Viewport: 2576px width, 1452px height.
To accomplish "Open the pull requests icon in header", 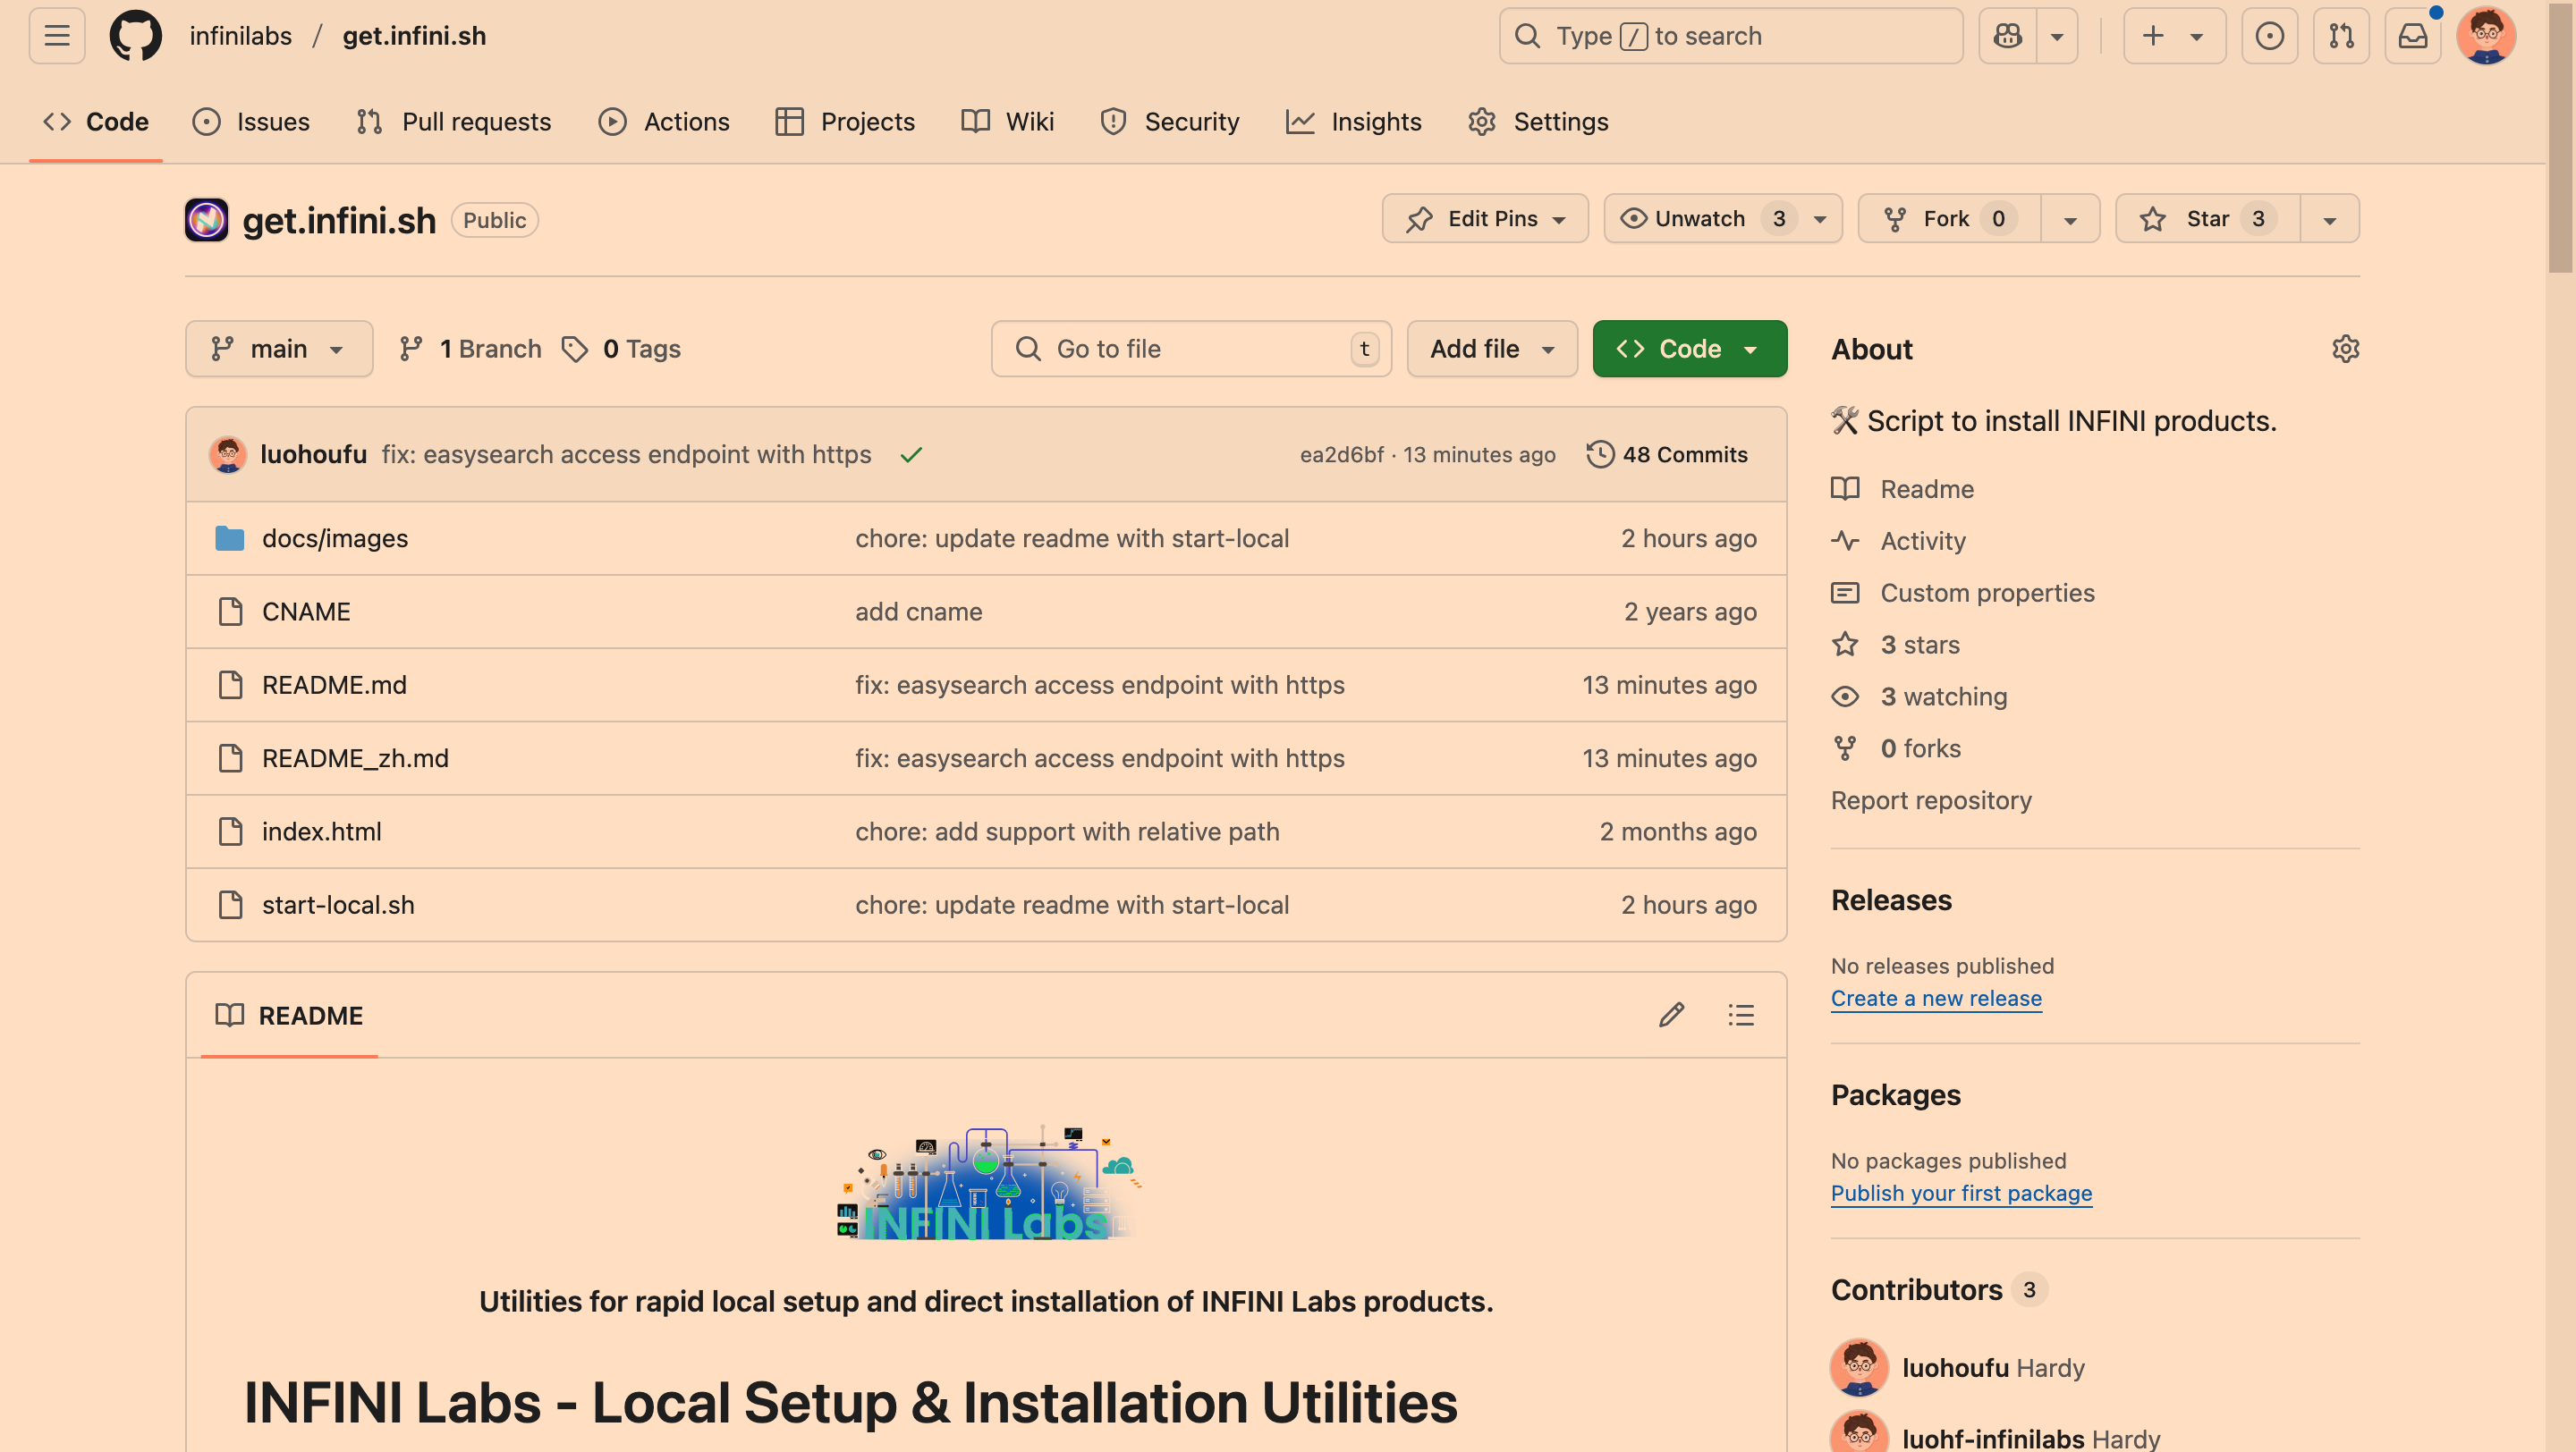I will [x=2341, y=36].
